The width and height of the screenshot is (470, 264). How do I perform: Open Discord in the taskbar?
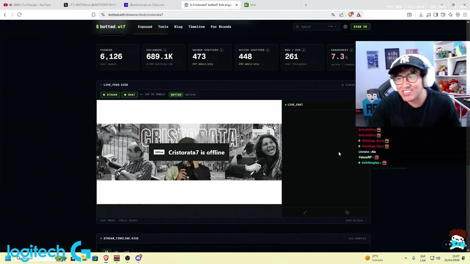[138, 258]
